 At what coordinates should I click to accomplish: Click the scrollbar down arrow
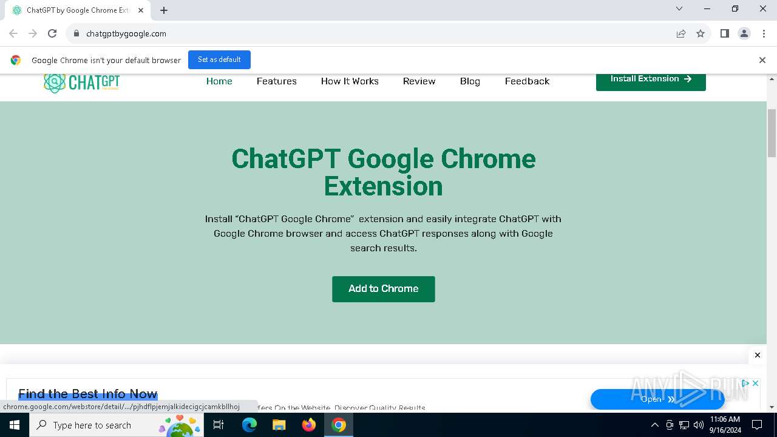point(772,407)
